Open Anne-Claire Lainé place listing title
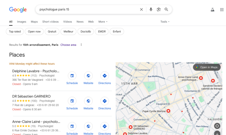Viewport: 226px width, 135px height. [x=36, y=122]
